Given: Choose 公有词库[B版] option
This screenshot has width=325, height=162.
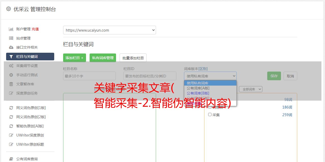Looking at the screenshot, I should point(210,93).
